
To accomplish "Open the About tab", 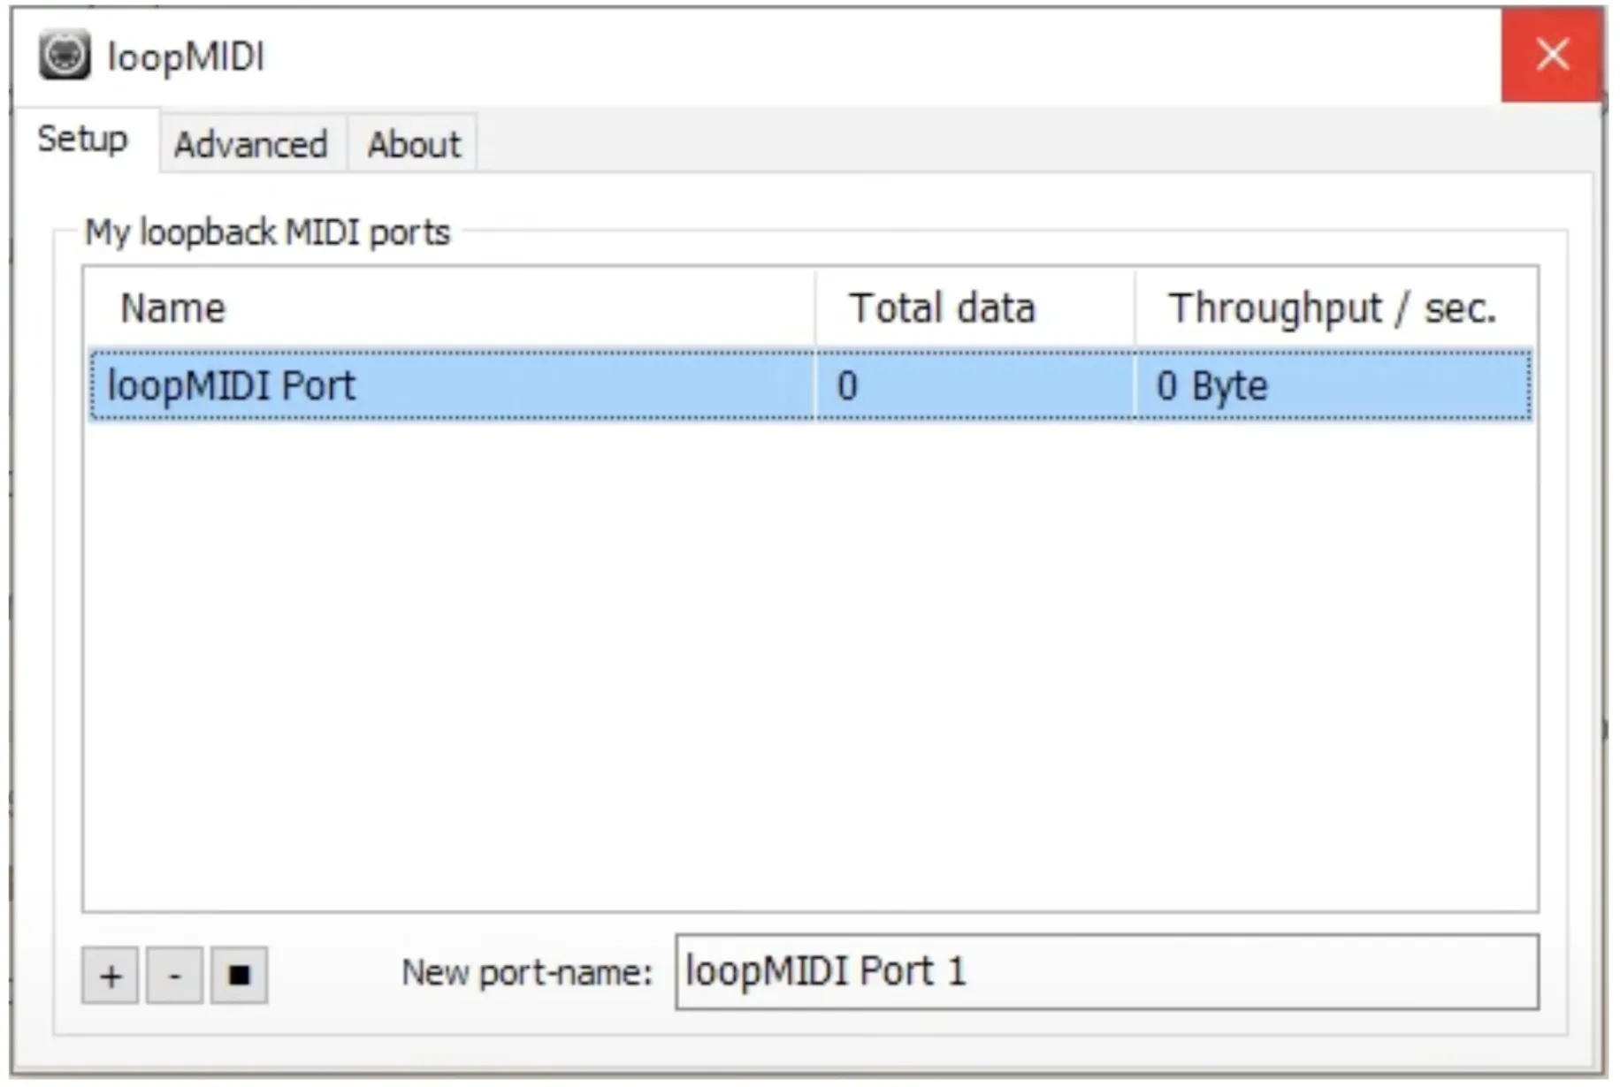I will (x=414, y=144).
